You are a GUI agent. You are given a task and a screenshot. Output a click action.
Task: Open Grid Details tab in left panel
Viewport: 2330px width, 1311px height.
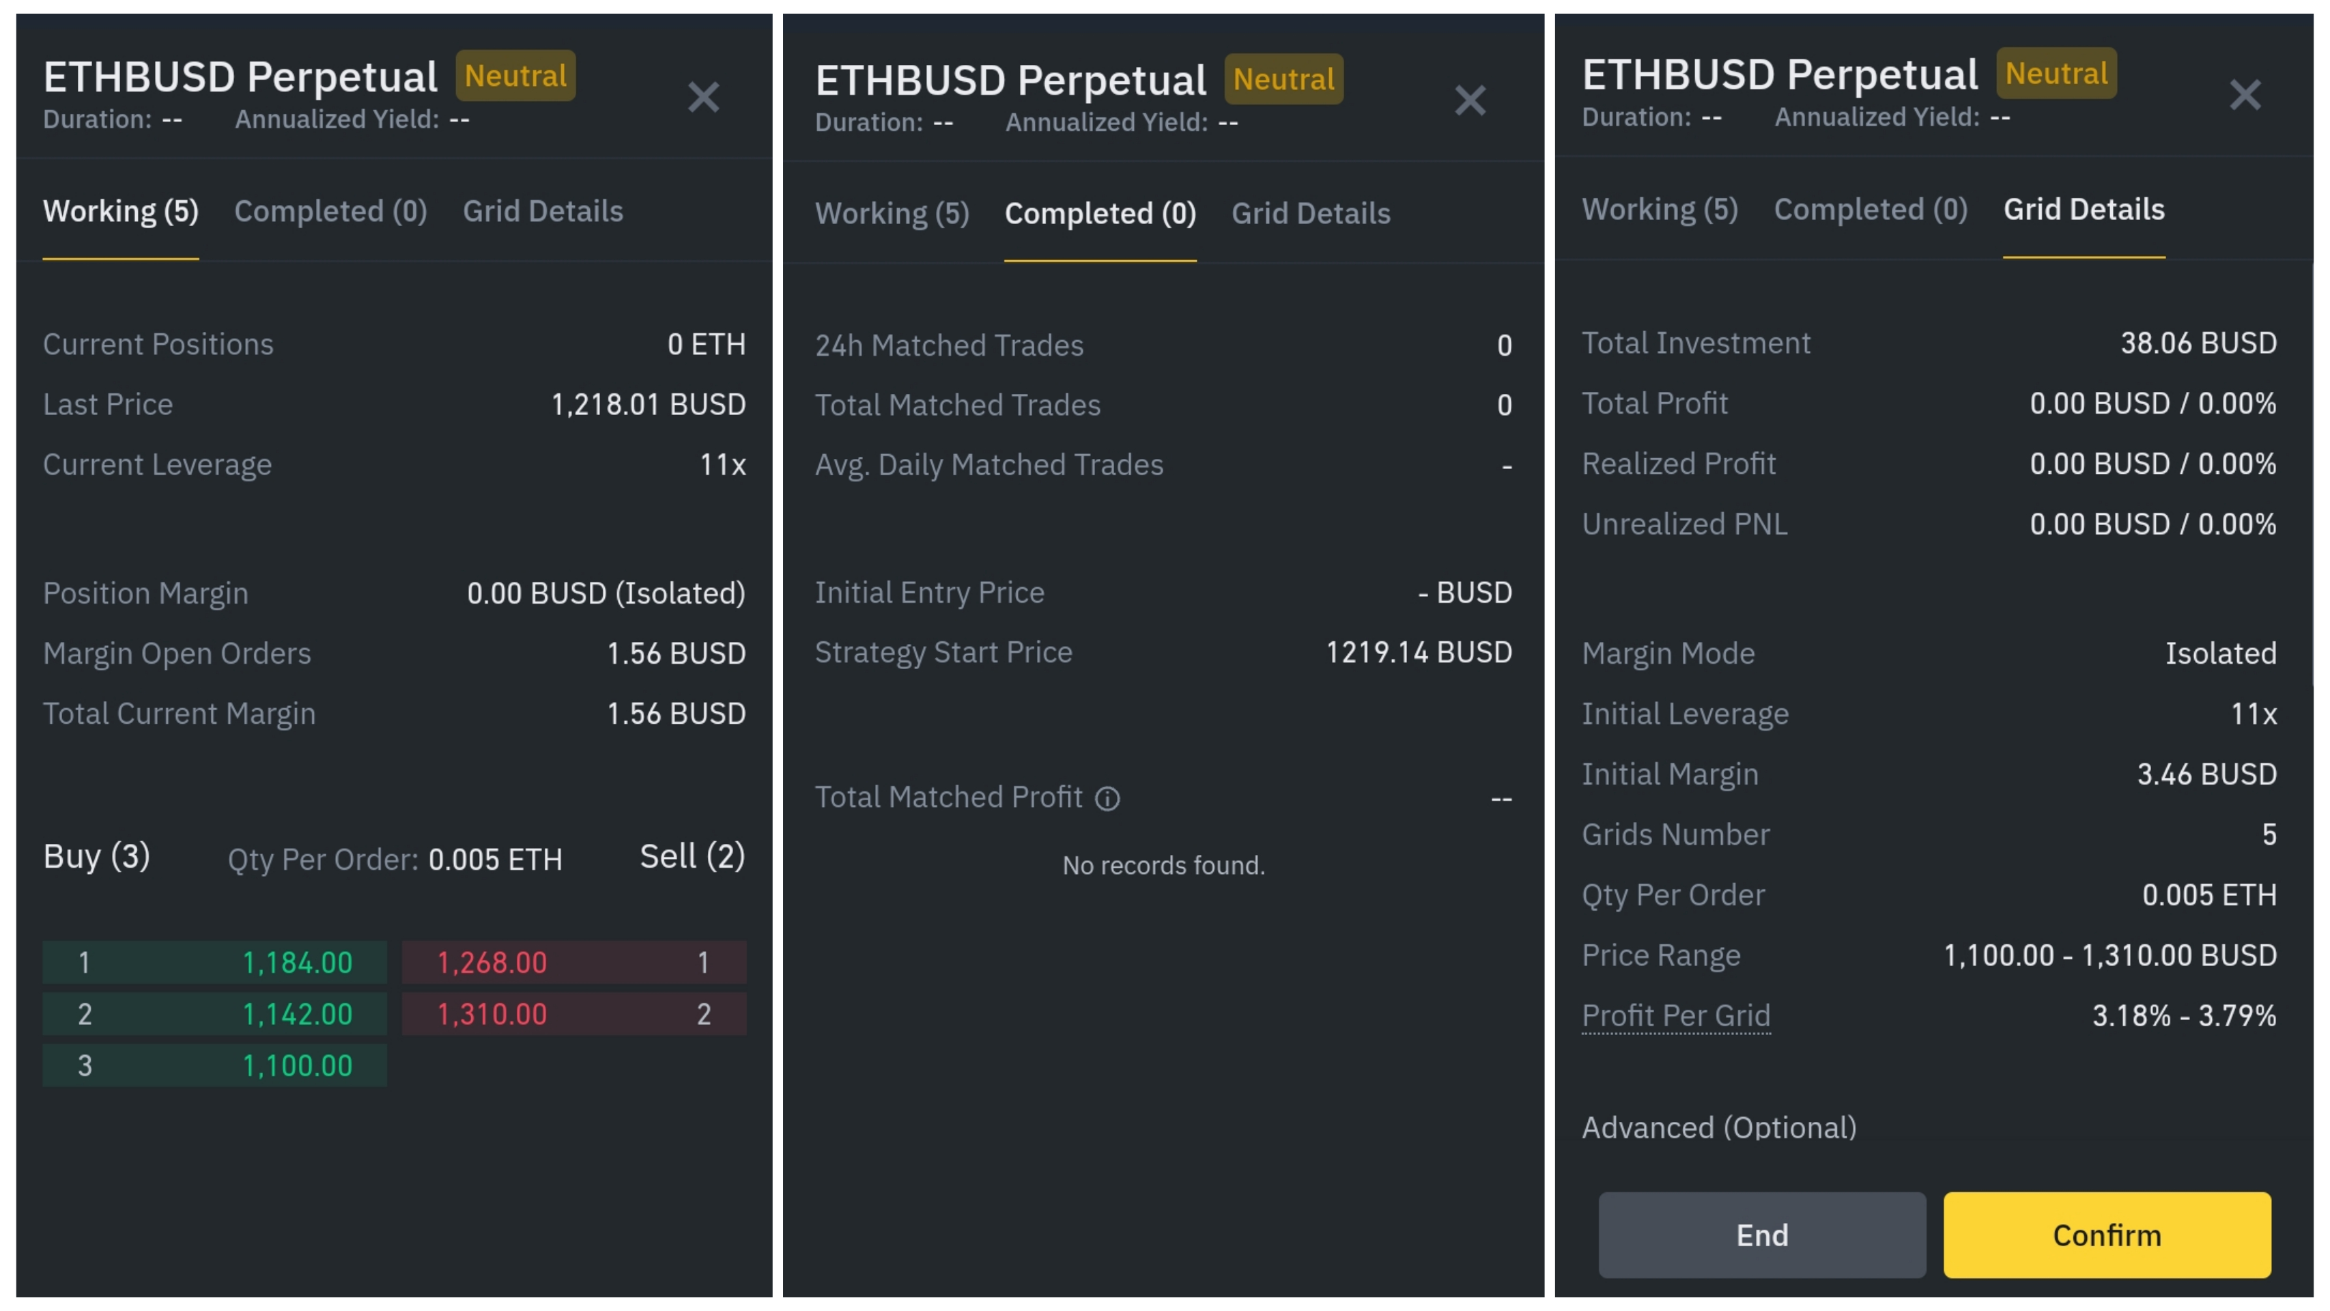543,212
